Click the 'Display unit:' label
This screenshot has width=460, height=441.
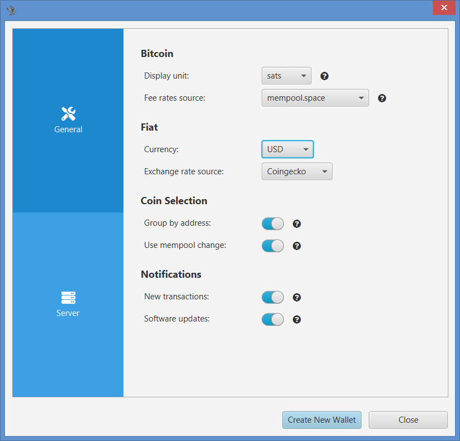click(x=167, y=76)
